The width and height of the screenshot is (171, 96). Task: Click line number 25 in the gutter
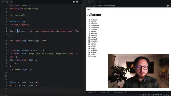pos(6,82)
